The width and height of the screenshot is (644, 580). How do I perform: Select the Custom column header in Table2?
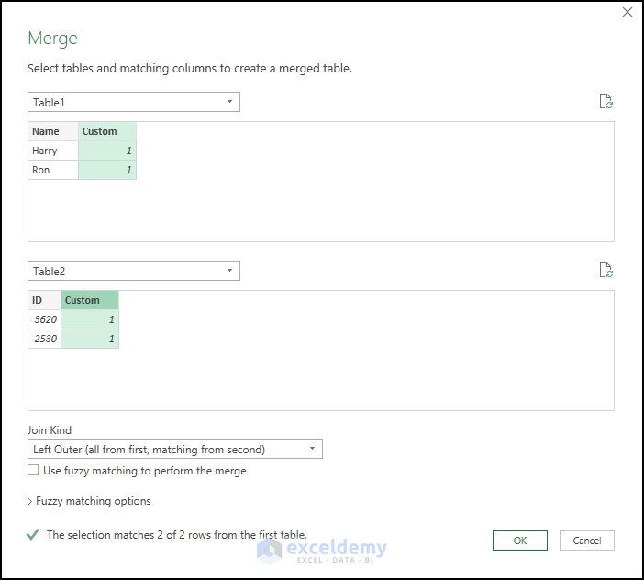(x=89, y=300)
